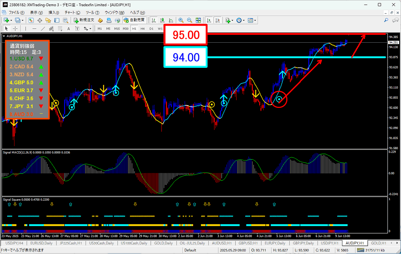The height and width of the screenshot is (254, 401).
Task: Open a new chart window
Action: [x=6, y=20]
